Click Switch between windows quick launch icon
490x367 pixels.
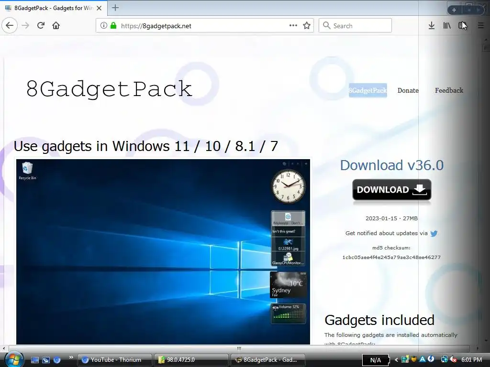[46, 360]
